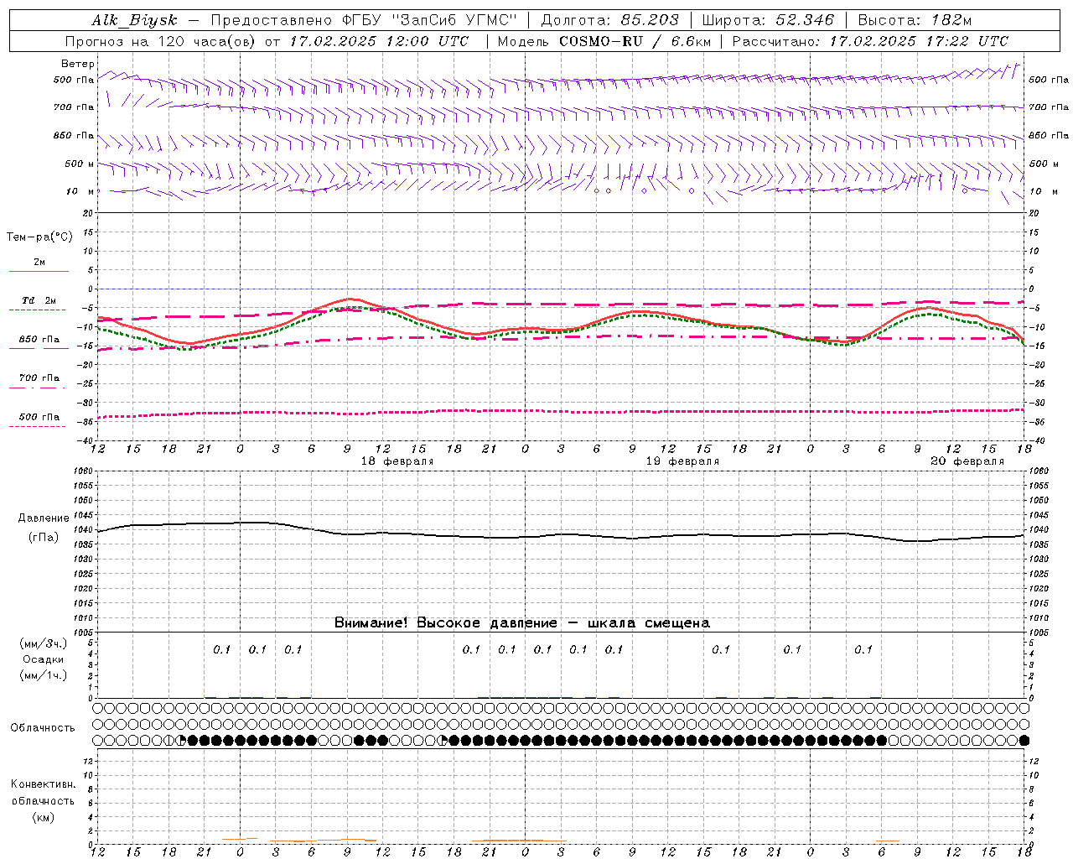The image size is (1073, 859).
Task: Click the '(гПа)' unit under Давление
Action: [x=44, y=537]
